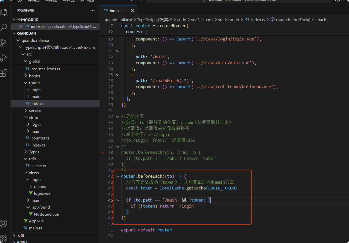Click TypeScript开发实战 breadcrumb segment
Screen dimensions: 349x243
coord(155,20)
